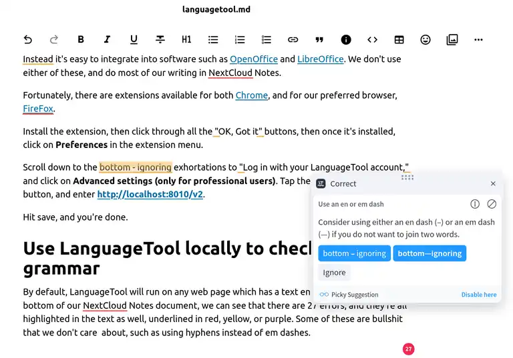Apply the en dash suggestion 'bottom – ignoring'
This screenshot has height=358, width=513.
pos(354,253)
